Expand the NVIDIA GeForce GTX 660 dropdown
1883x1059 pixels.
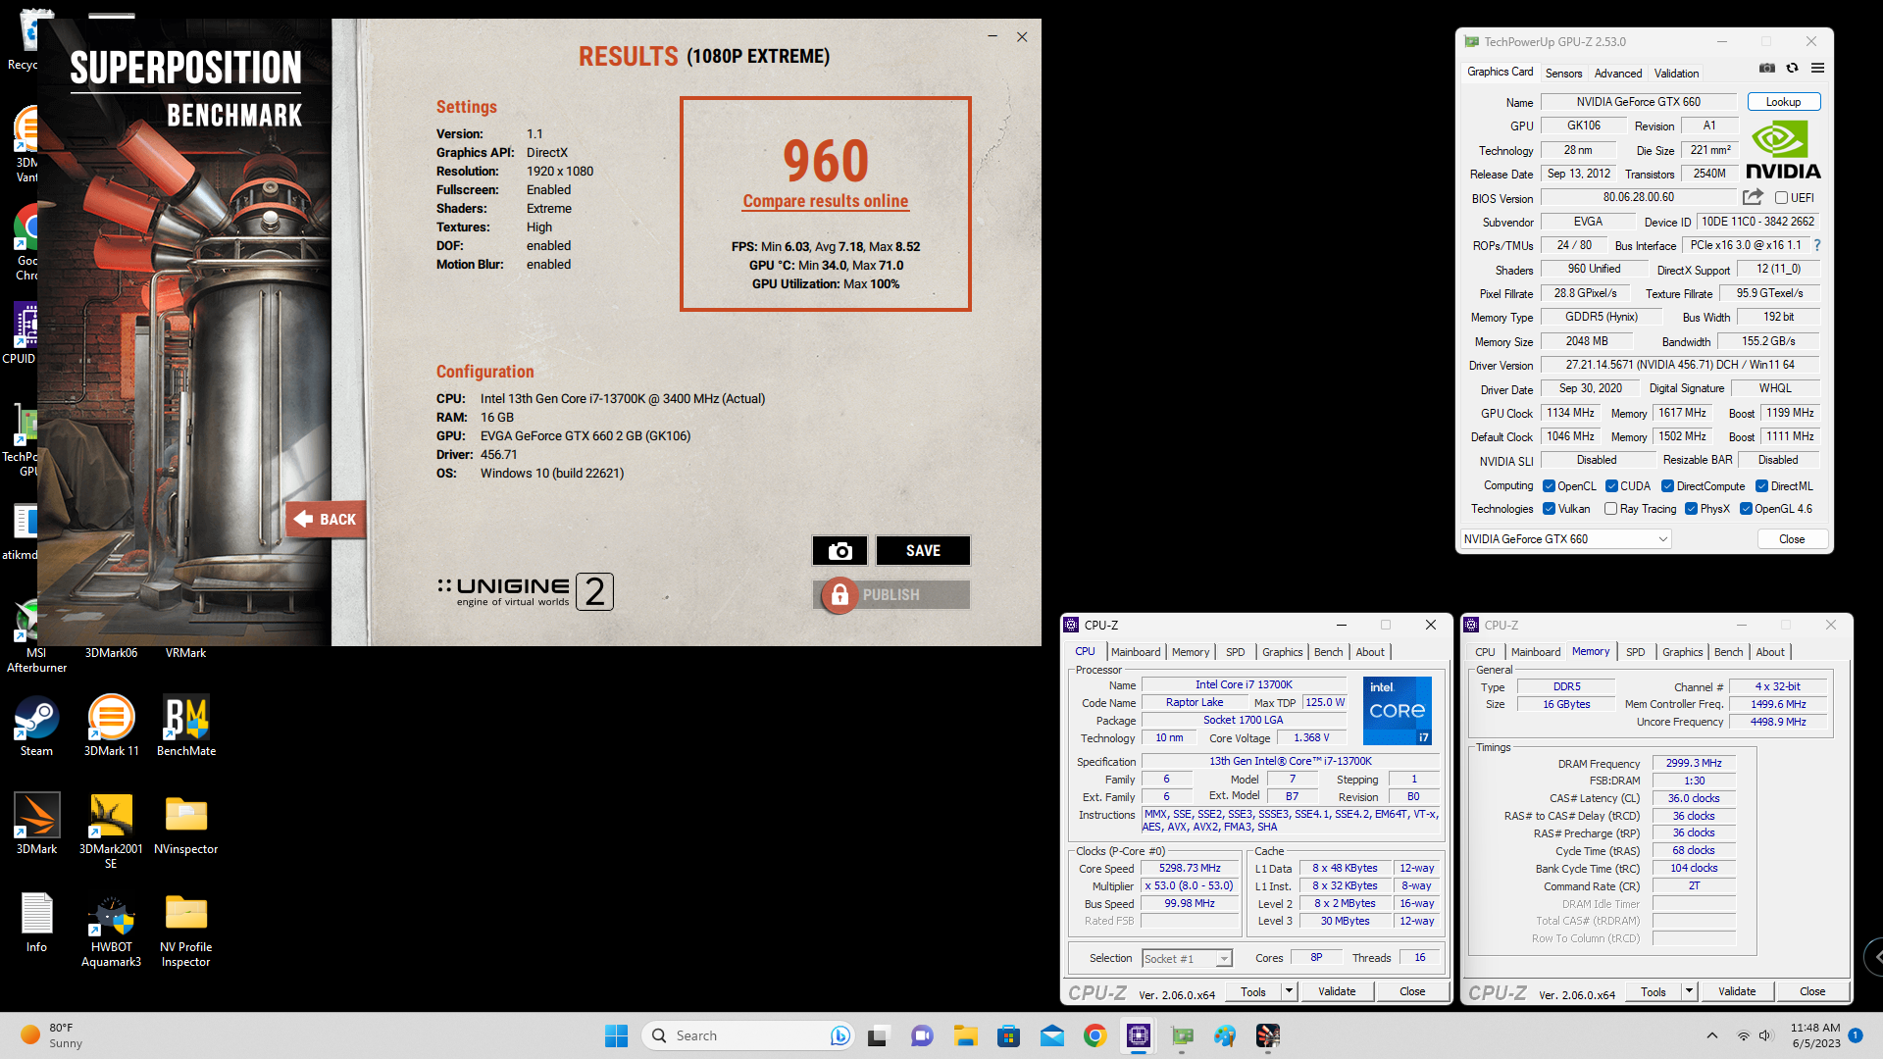point(1565,539)
